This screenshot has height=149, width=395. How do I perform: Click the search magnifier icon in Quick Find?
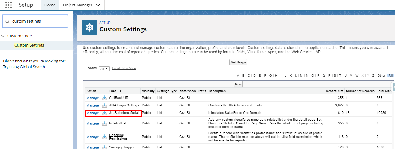tap(8, 21)
